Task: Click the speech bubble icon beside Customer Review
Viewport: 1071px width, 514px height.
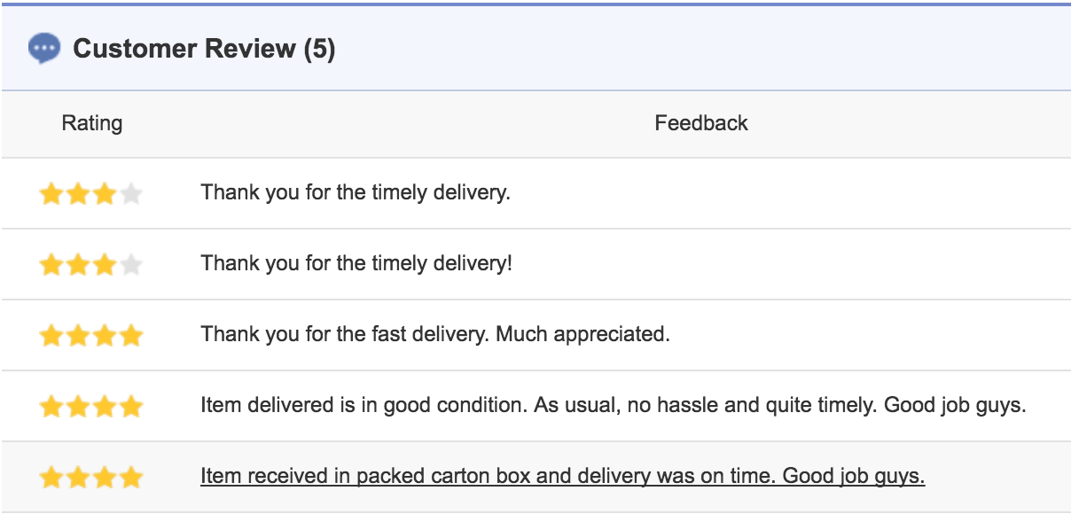Action: point(44,48)
